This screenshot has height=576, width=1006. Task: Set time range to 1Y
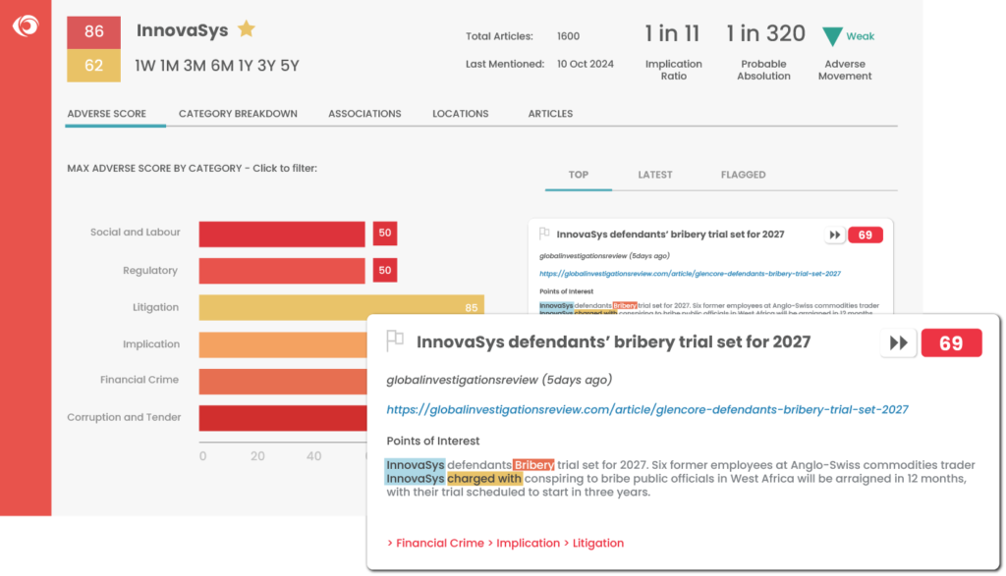click(x=245, y=66)
